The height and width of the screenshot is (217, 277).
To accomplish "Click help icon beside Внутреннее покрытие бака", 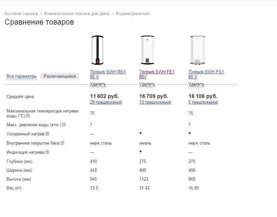I will point(62,143).
